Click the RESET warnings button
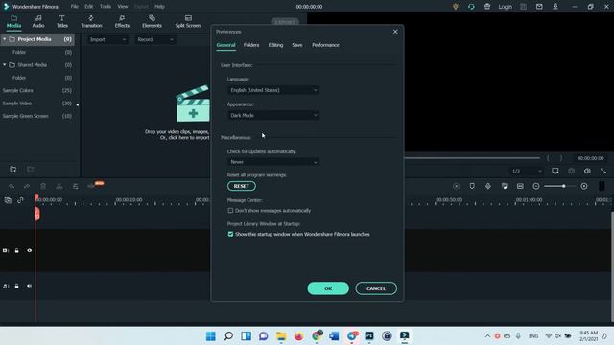Viewport: 614px width, 345px height. click(x=242, y=186)
